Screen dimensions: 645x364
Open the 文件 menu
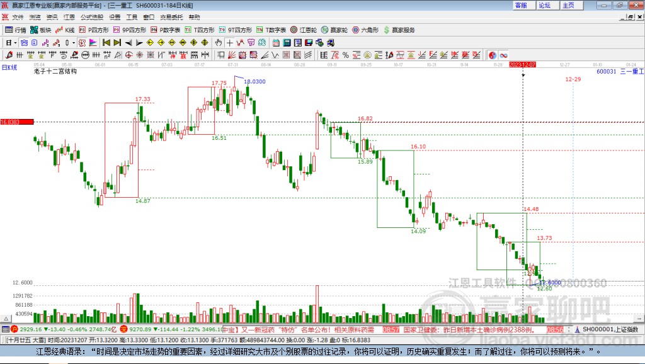(x=18, y=17)
